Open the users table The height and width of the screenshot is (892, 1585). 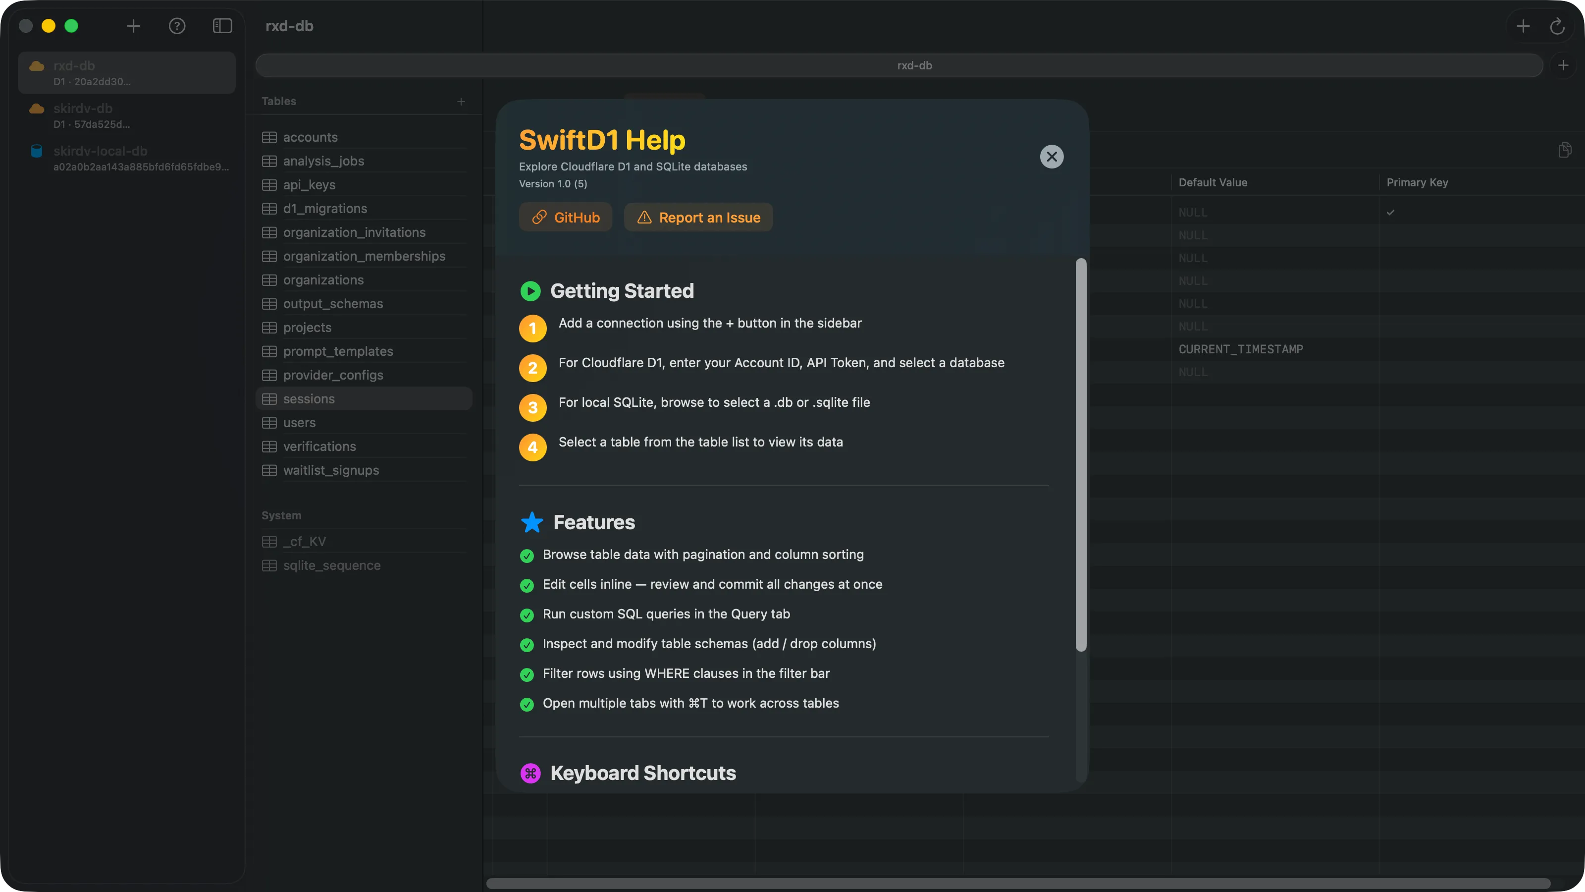[299, 422]
